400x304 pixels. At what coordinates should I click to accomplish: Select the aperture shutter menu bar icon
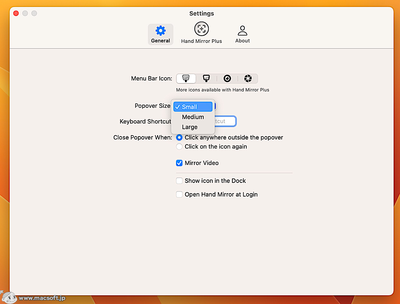(x=248, y=78)
